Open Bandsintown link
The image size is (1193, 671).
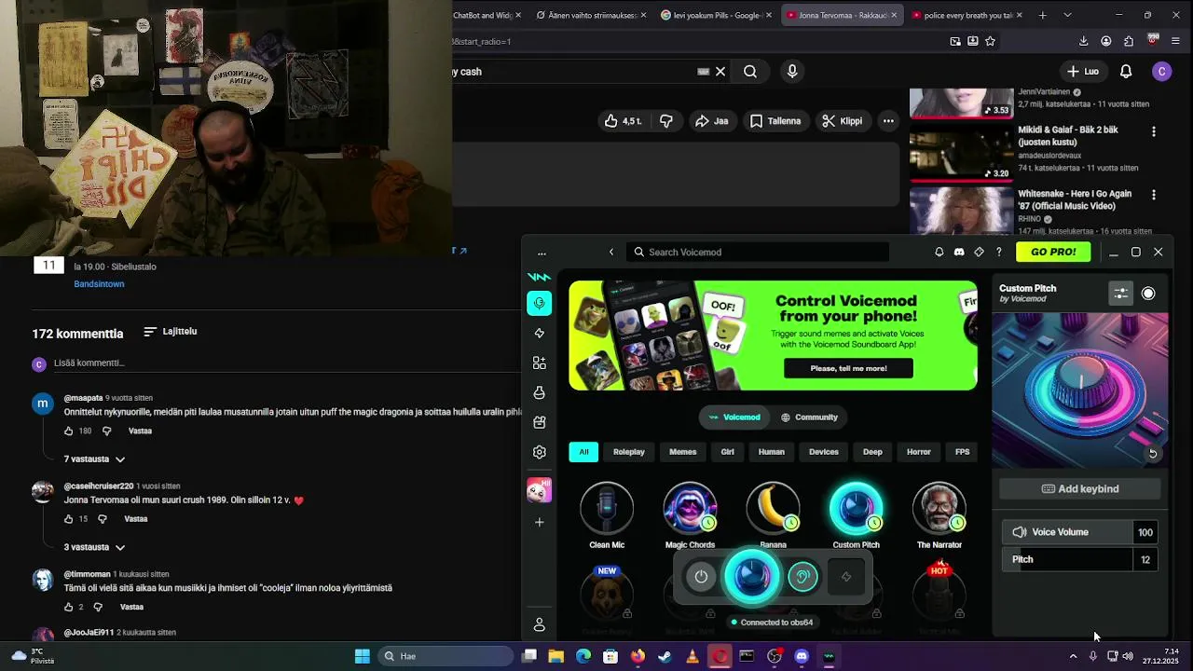(99, 284)
